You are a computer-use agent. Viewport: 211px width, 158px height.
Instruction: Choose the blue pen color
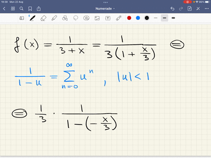coord(138,18)
